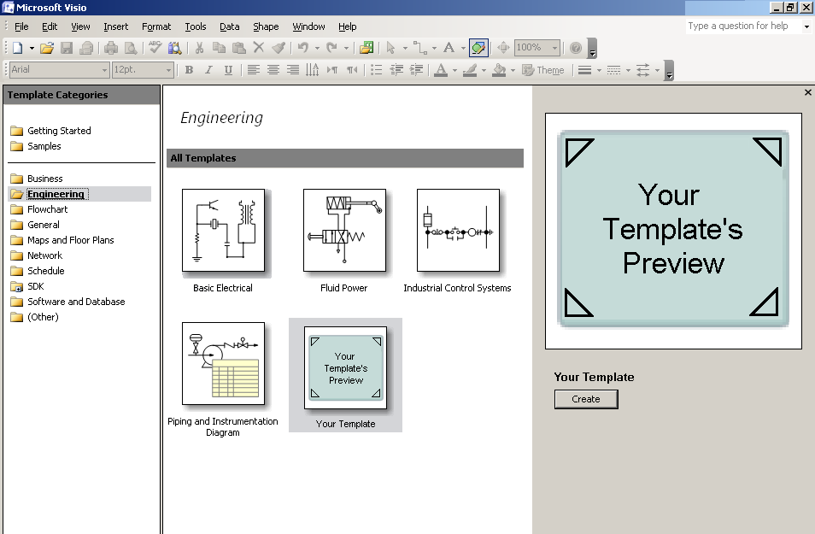Click the Delete X icon
This screenshot has width=815, height=534.
258,48
